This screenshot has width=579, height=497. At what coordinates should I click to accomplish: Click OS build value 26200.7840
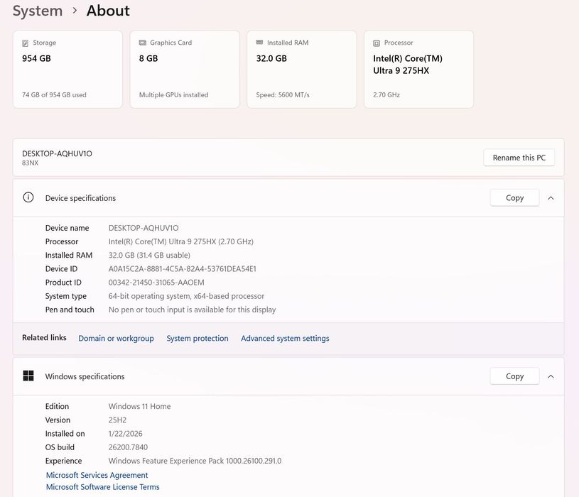tap(128, 447)
